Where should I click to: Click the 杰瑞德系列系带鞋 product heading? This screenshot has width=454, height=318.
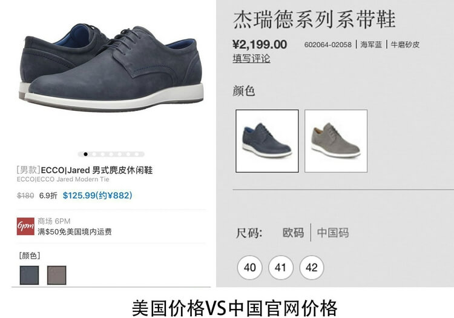(314, 19)
